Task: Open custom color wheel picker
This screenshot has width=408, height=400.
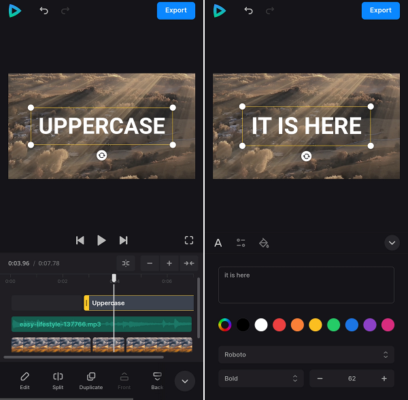Action: tap(225, 324)
